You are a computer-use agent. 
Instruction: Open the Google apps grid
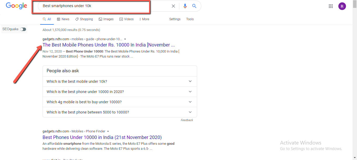click(x=331, y=6)
